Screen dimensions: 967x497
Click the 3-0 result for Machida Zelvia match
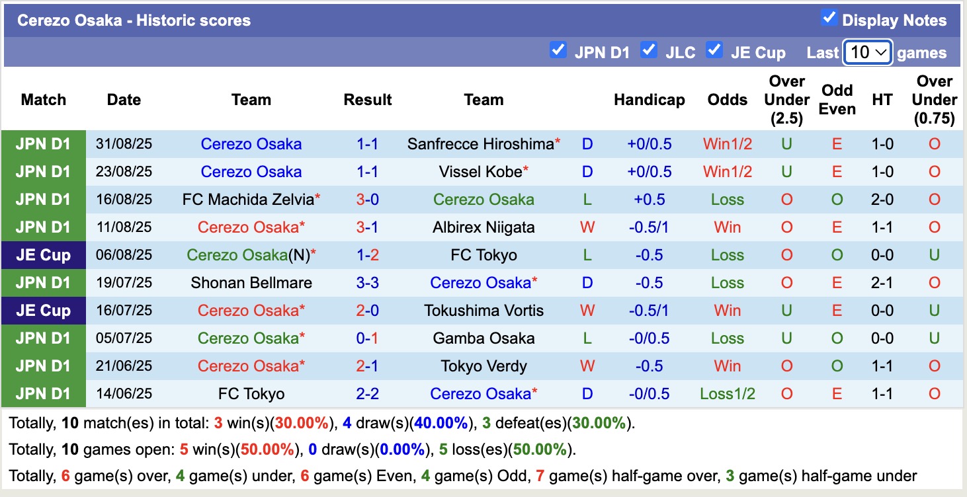click(x=368, y=199)
